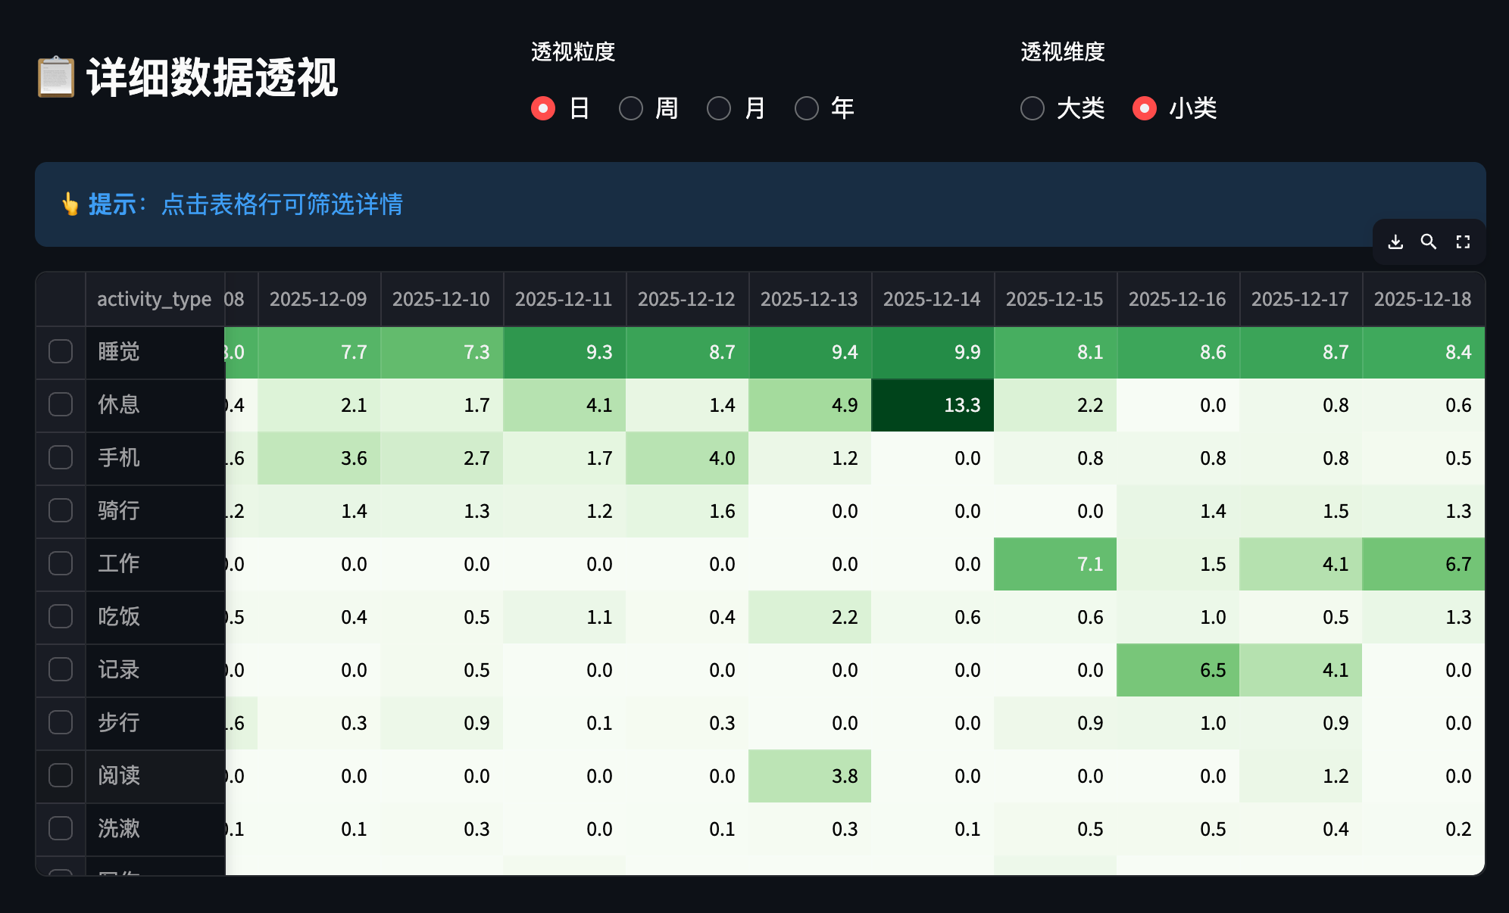Choose the 小类 dimension radio button
The image size is (1509, 913).
pyautogui.click(x=1145, y=108)
